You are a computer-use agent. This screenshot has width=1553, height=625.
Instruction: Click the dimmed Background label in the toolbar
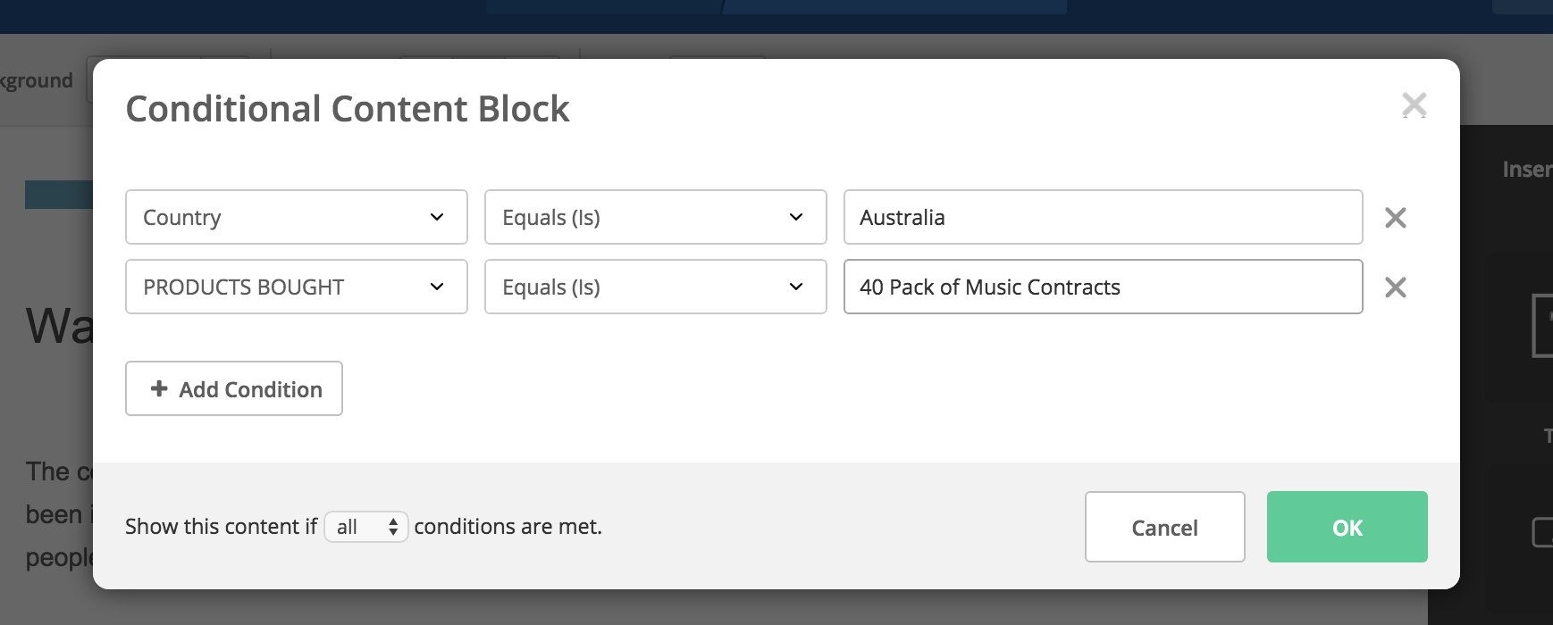tap(37, 80)
